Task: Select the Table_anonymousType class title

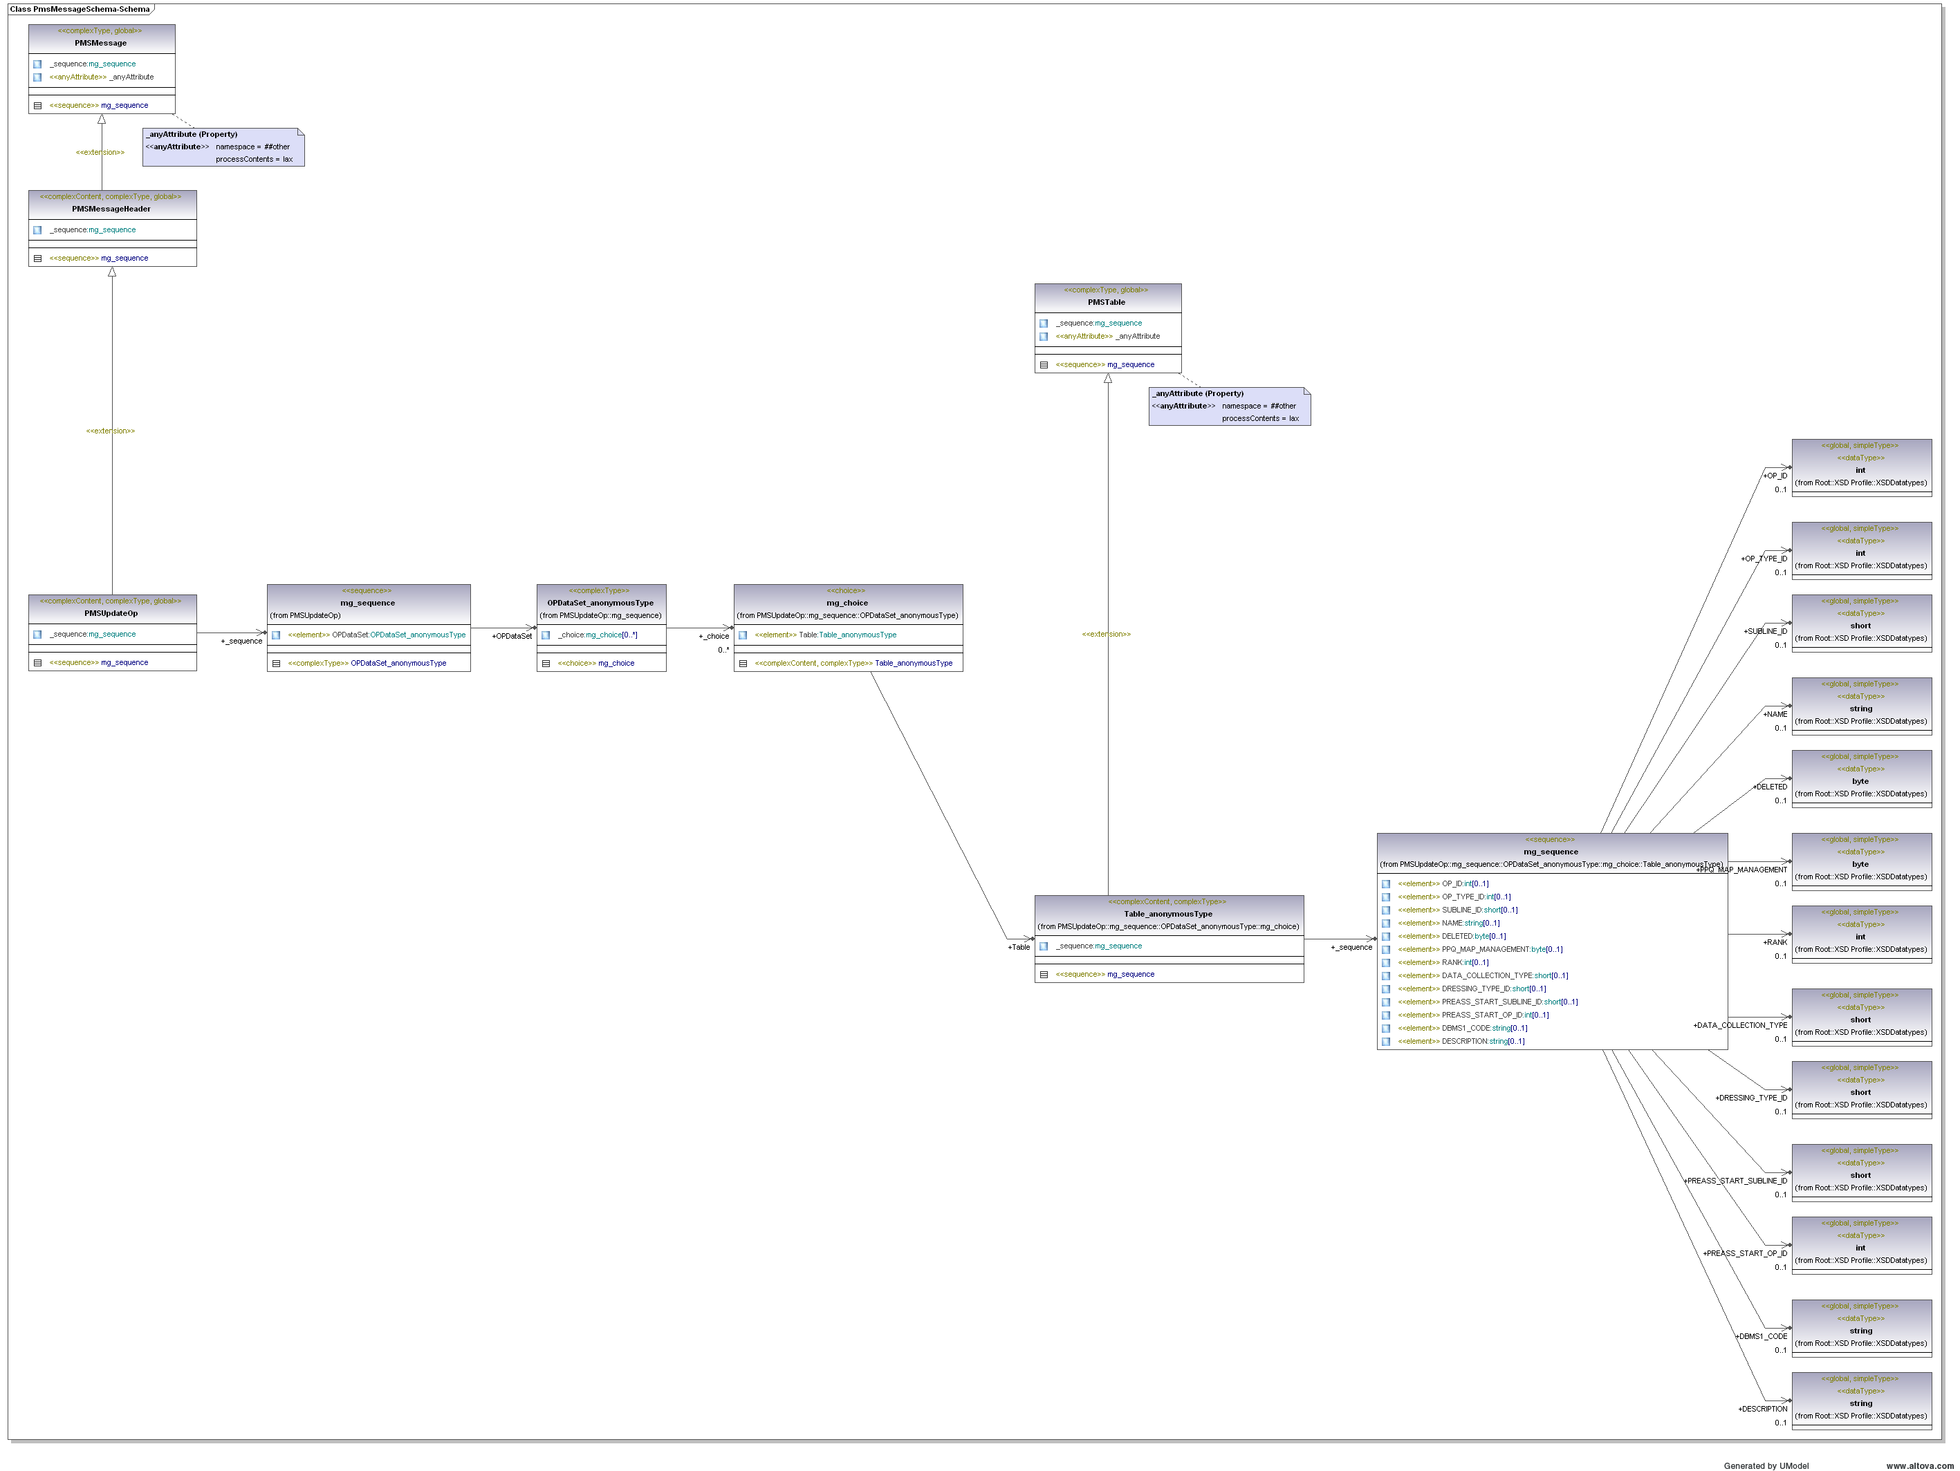Action: pyautogui.click(x=1168, y=914)
